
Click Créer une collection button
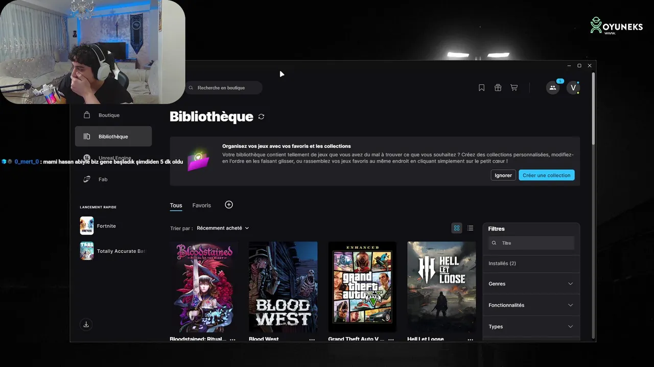[546, 175]
